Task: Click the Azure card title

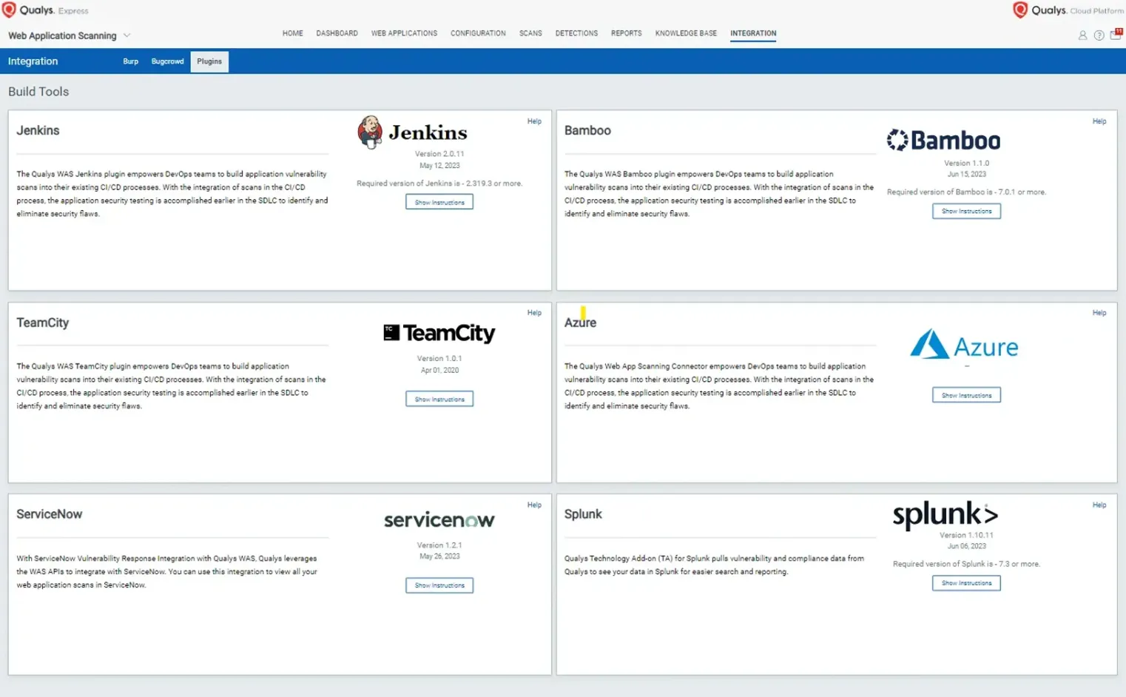Action: 580,323
